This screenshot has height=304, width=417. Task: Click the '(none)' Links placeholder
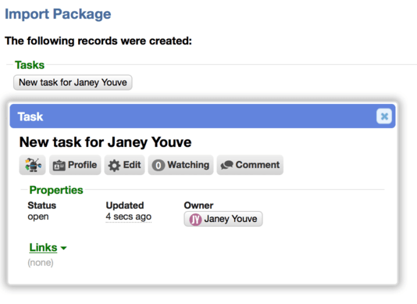41,263
